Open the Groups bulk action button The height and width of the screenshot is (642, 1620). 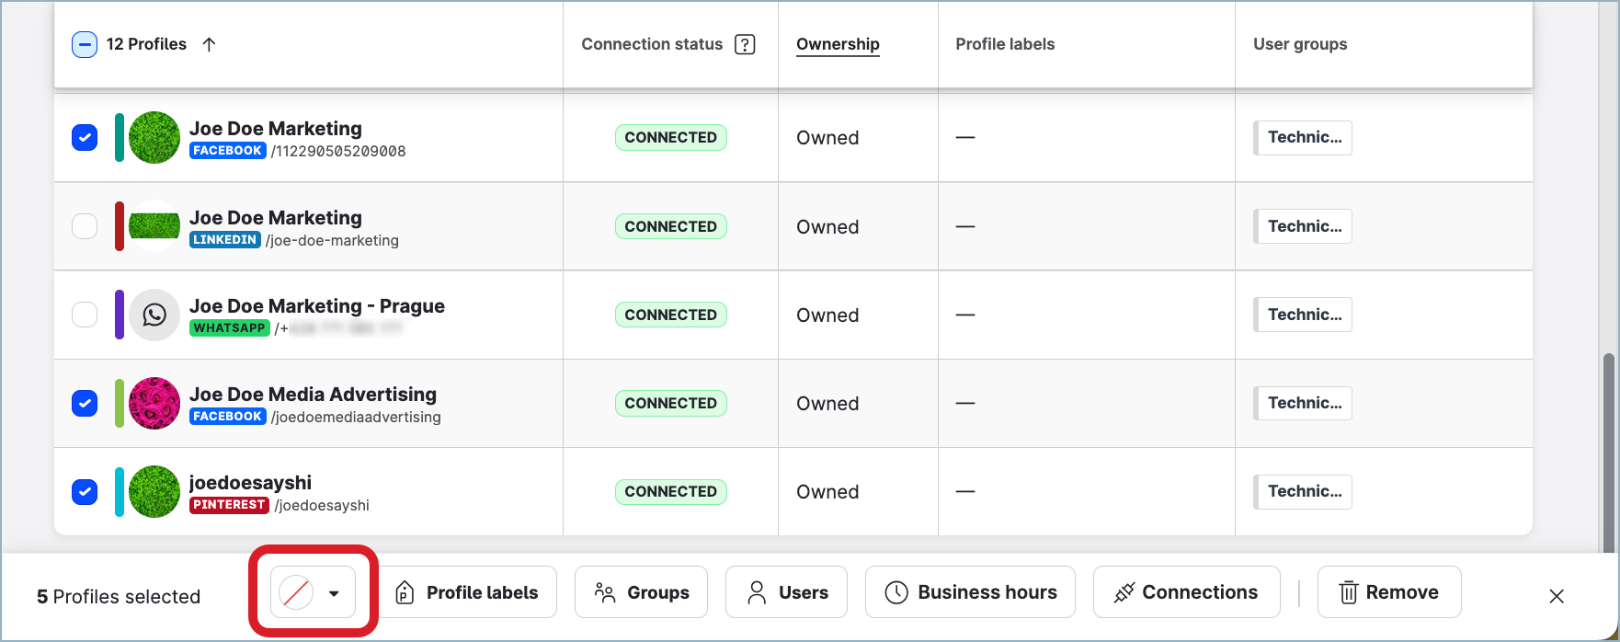(x=641, y=592)
